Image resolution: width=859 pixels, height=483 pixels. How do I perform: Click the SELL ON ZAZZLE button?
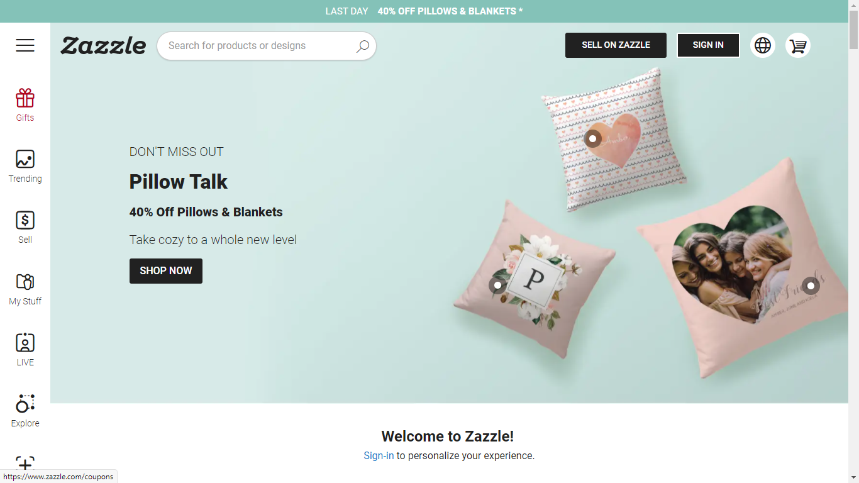coord(616,45)
